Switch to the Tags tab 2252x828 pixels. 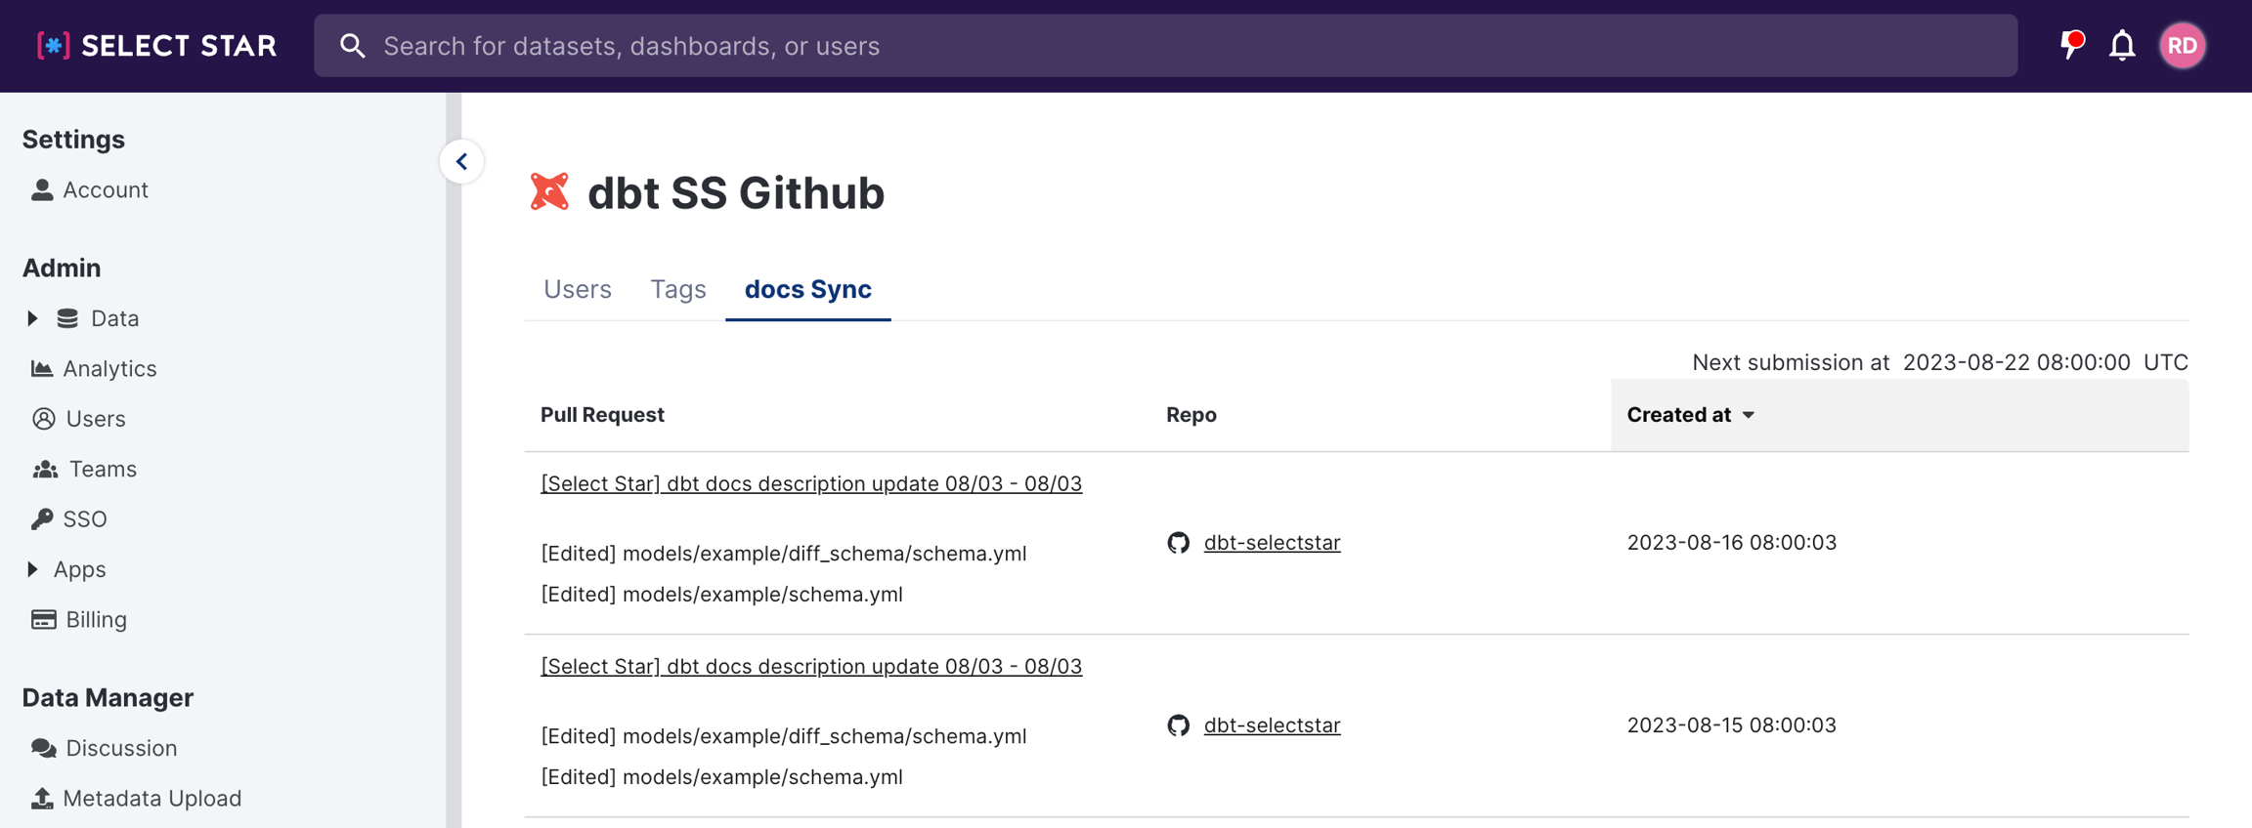click(677, 289)
